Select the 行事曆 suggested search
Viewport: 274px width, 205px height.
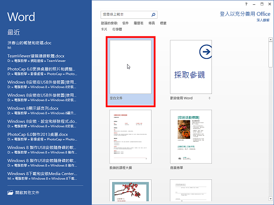click(117, 29)
